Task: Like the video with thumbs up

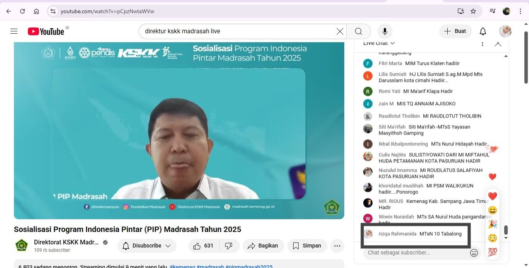Action: click(204, 246)
